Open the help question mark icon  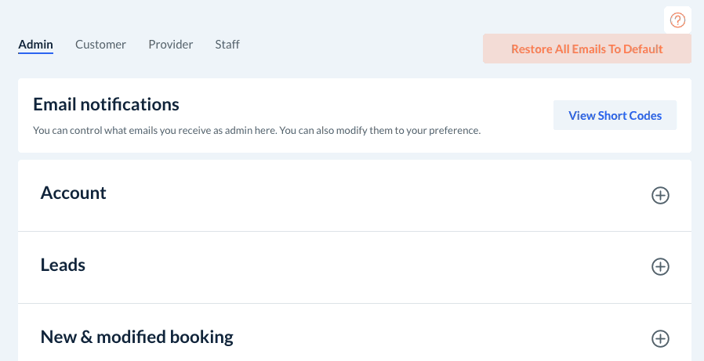tap(677, 20)
